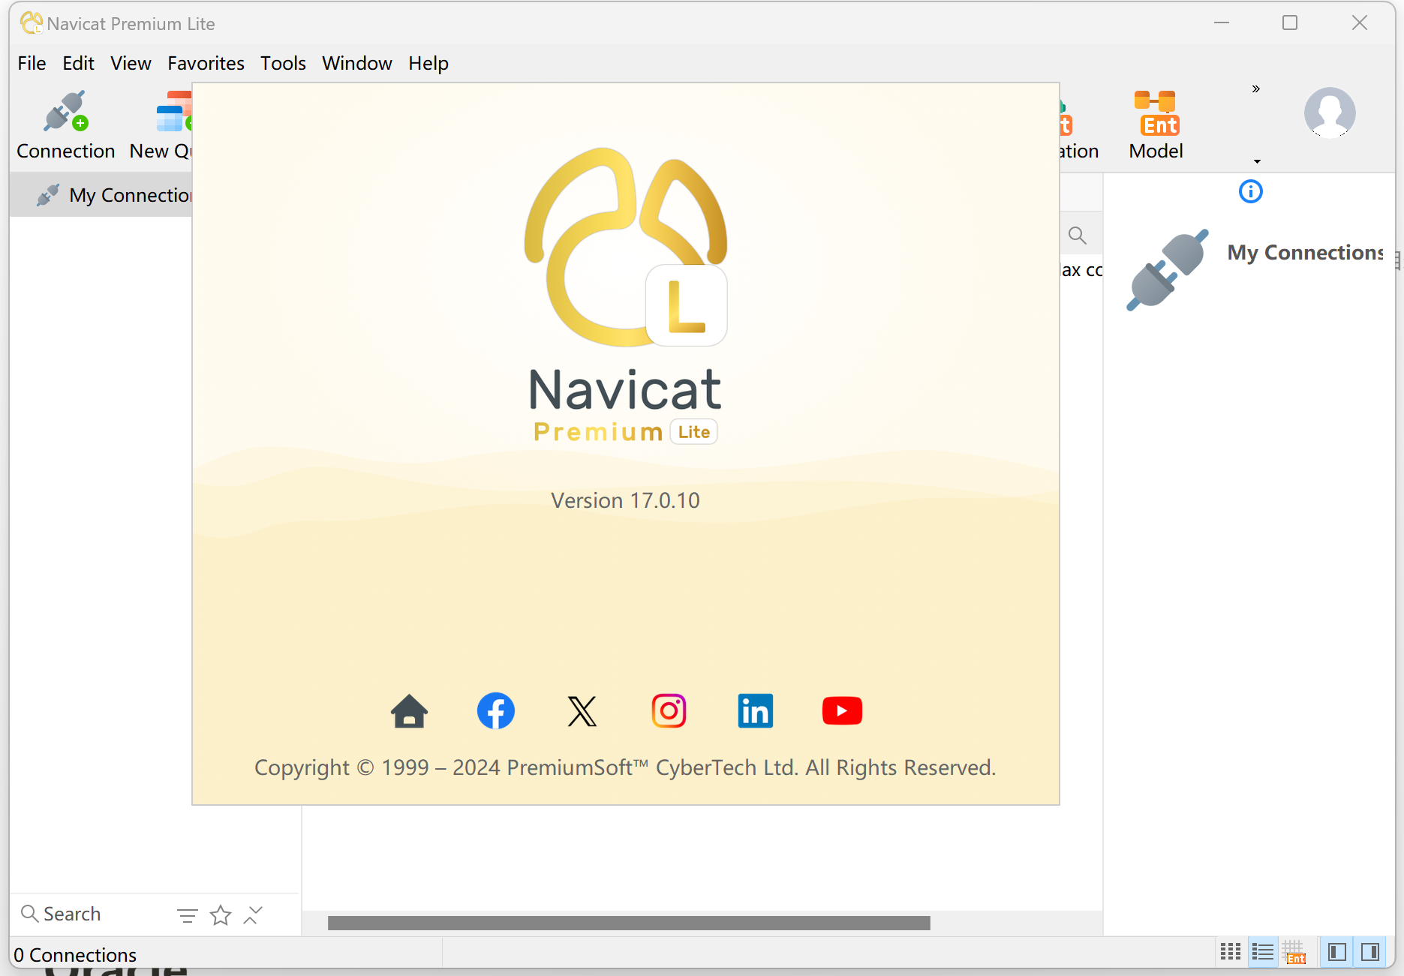Click the Navicat Premium Lite title bar icon
This screenshot has height=976, width=1404.
coord(32,23)
